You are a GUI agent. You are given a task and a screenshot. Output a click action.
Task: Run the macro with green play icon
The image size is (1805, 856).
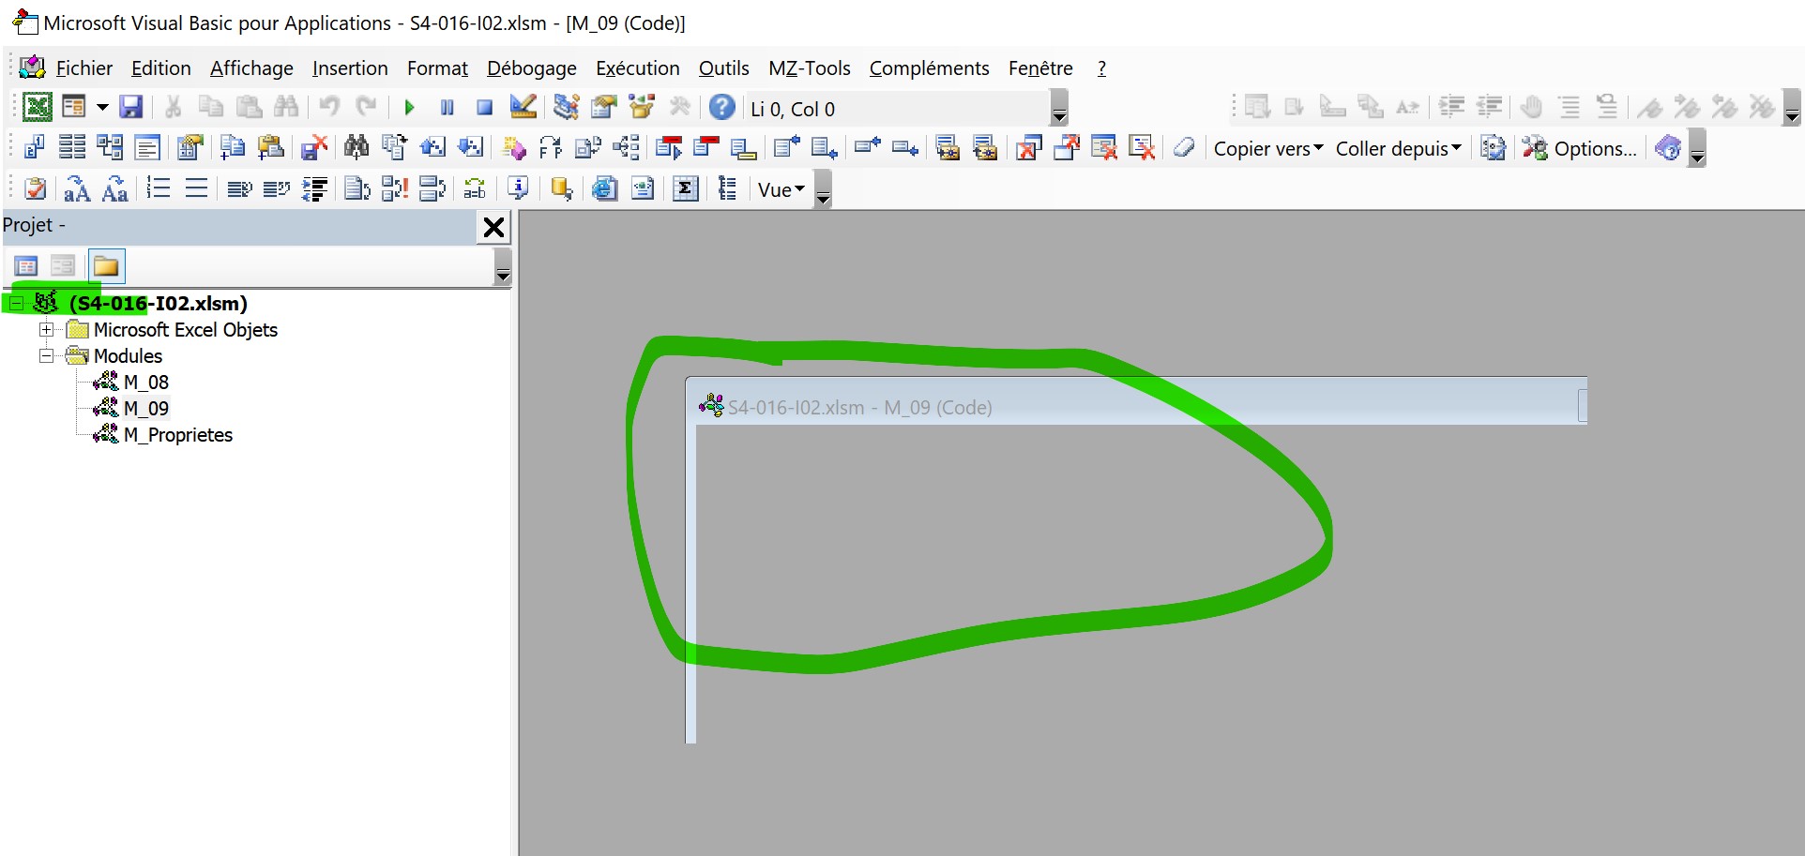[409, 108]
